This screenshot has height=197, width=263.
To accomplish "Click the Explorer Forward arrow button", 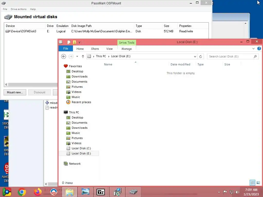I will point(71,56).
